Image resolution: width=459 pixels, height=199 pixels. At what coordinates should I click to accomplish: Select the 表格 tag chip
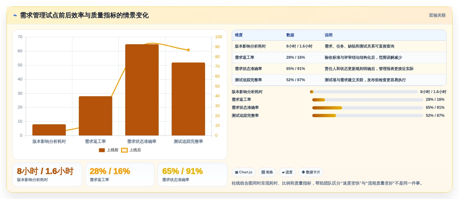(267, 172)
